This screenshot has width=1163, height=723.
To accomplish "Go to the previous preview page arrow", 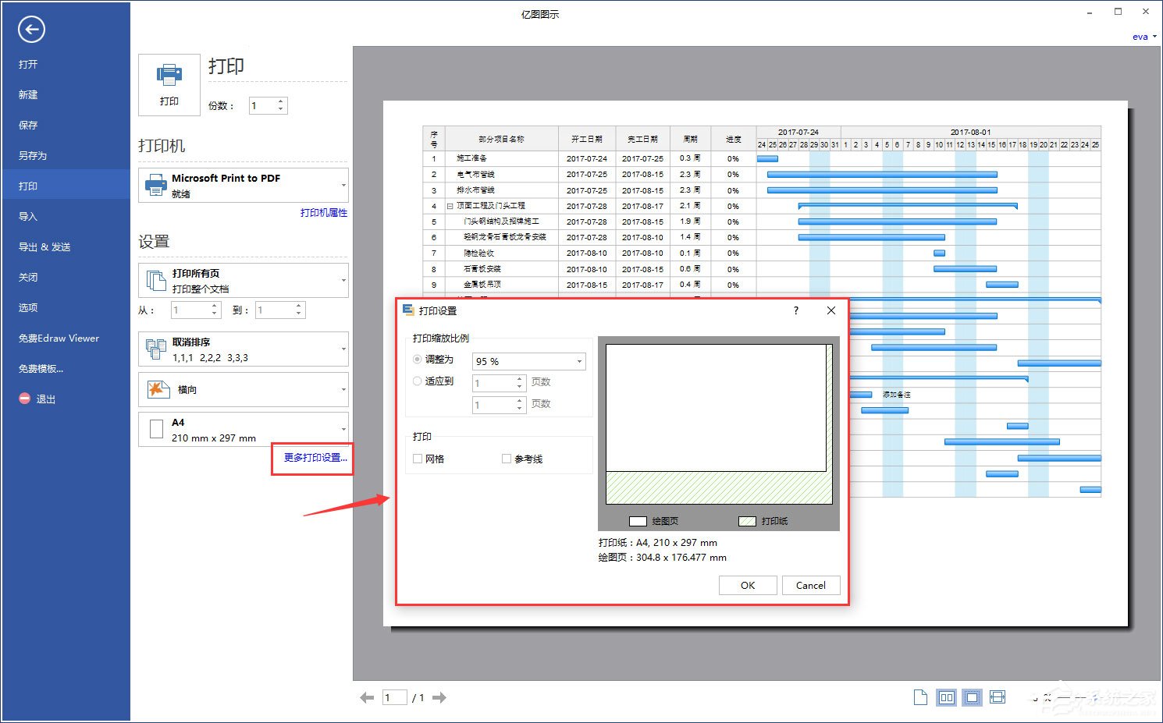I will (x=367, y=698).
